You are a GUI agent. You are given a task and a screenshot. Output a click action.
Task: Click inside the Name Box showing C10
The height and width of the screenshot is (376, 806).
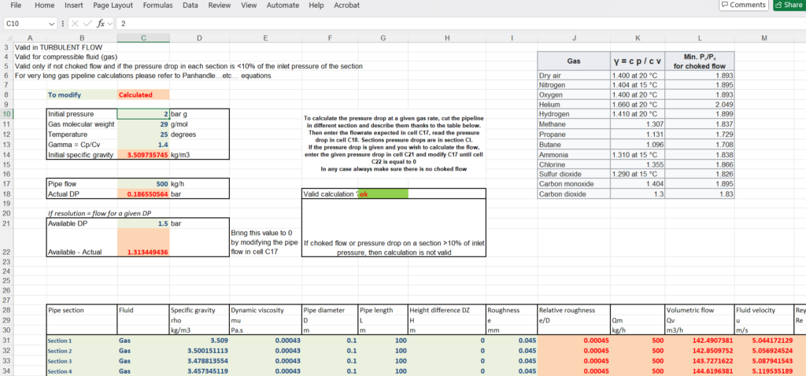pos(26,24)
